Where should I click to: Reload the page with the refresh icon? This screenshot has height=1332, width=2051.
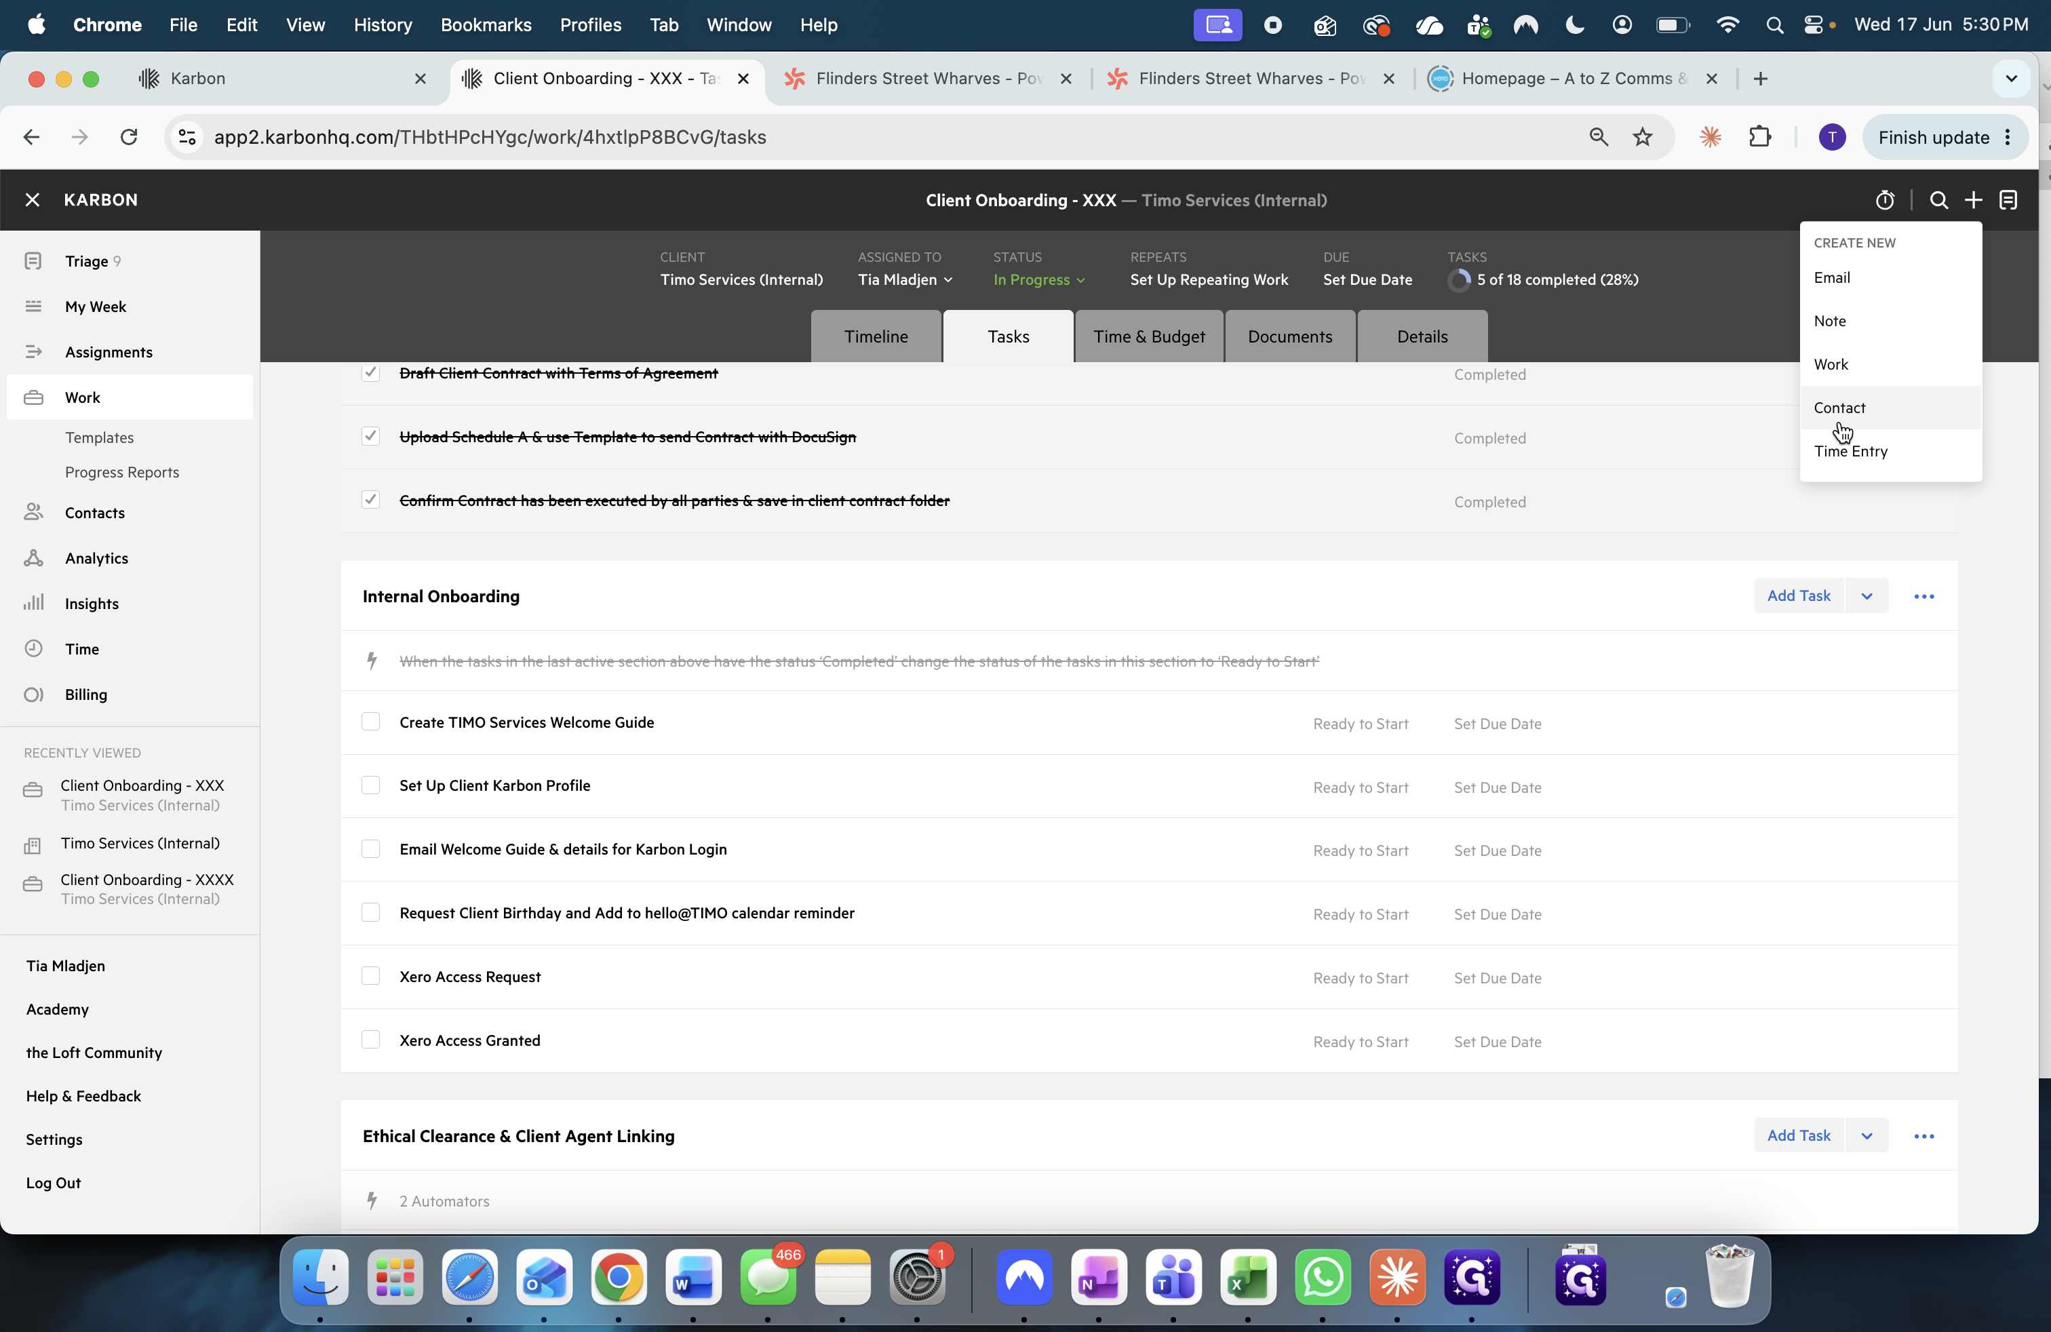[128, 137]
